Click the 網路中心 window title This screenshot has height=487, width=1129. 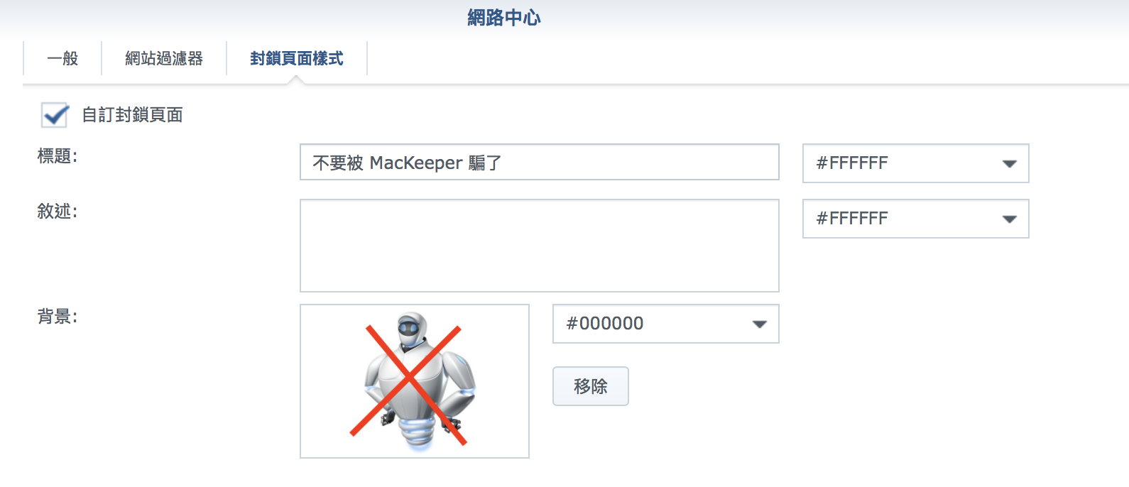tap(504, 18)
